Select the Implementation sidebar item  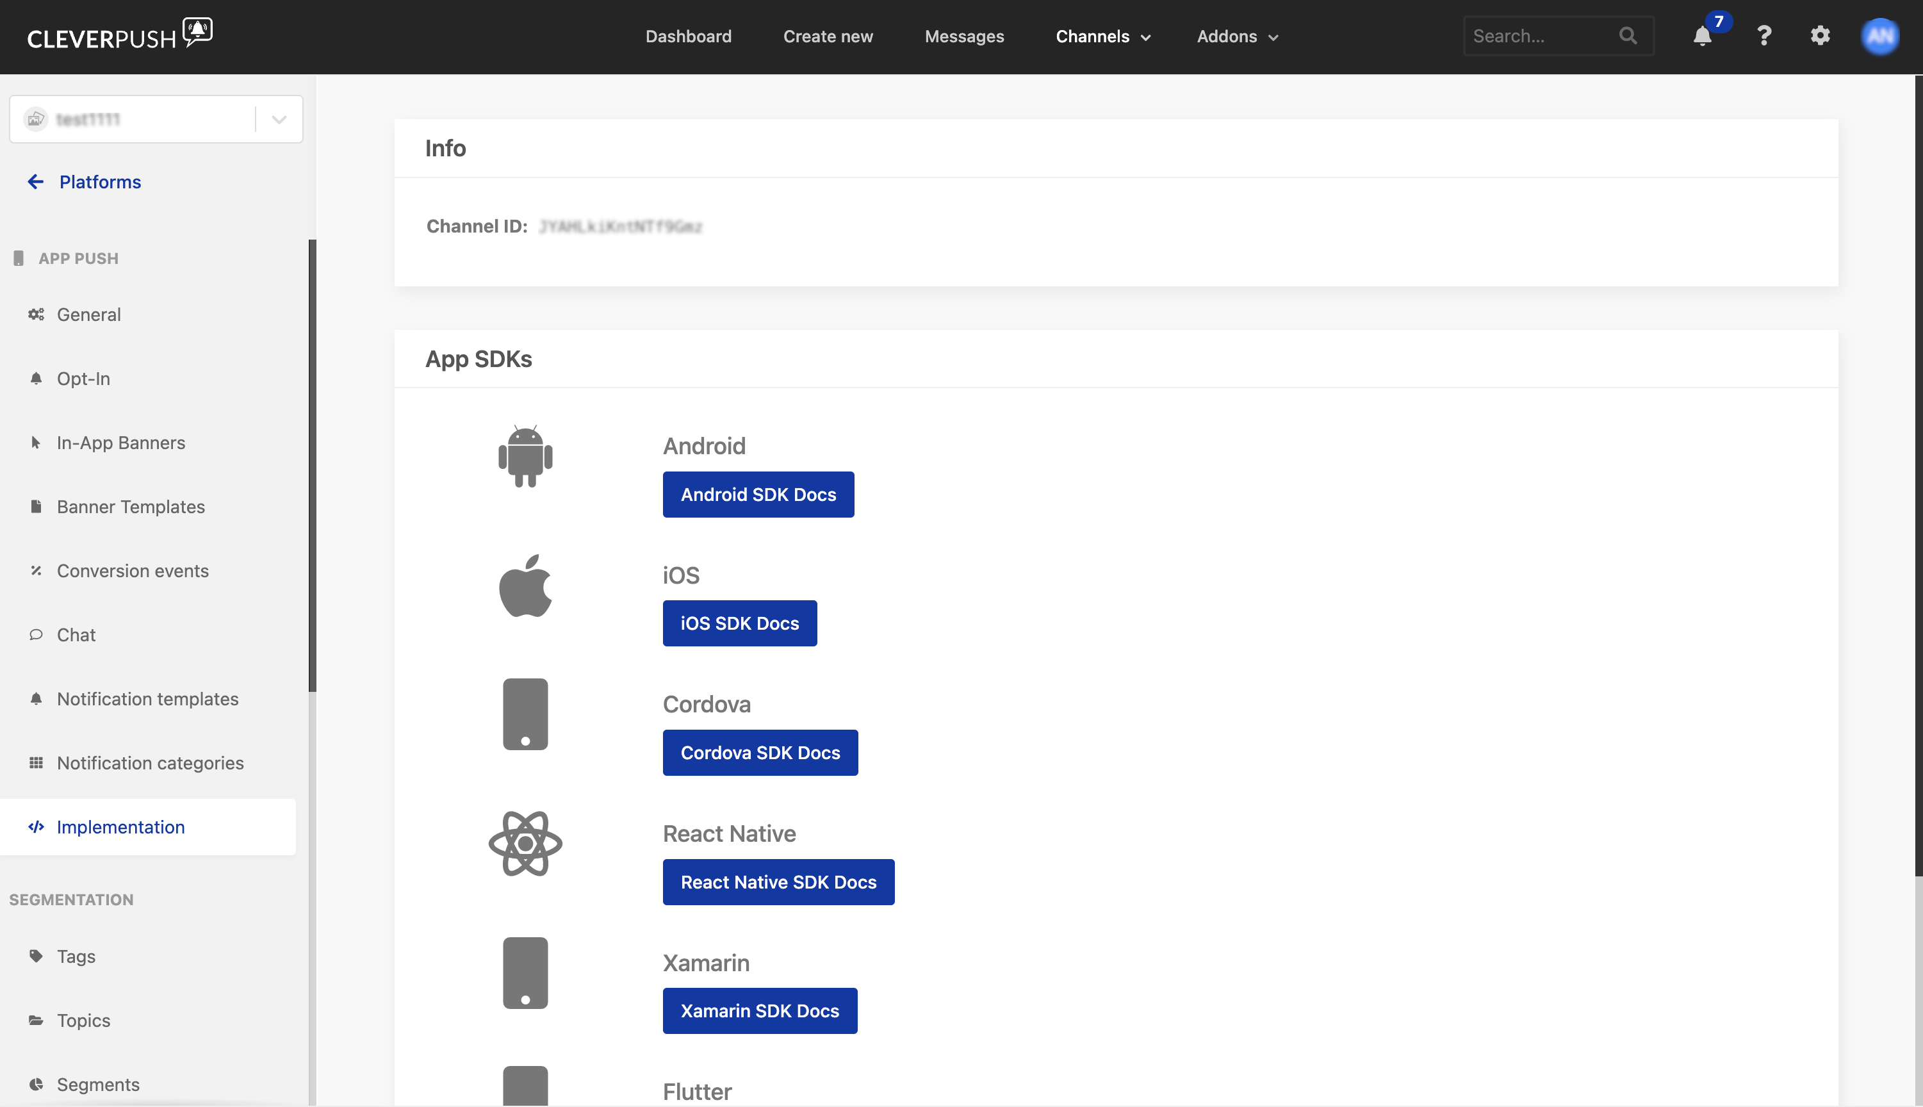(x=148, y=827)
